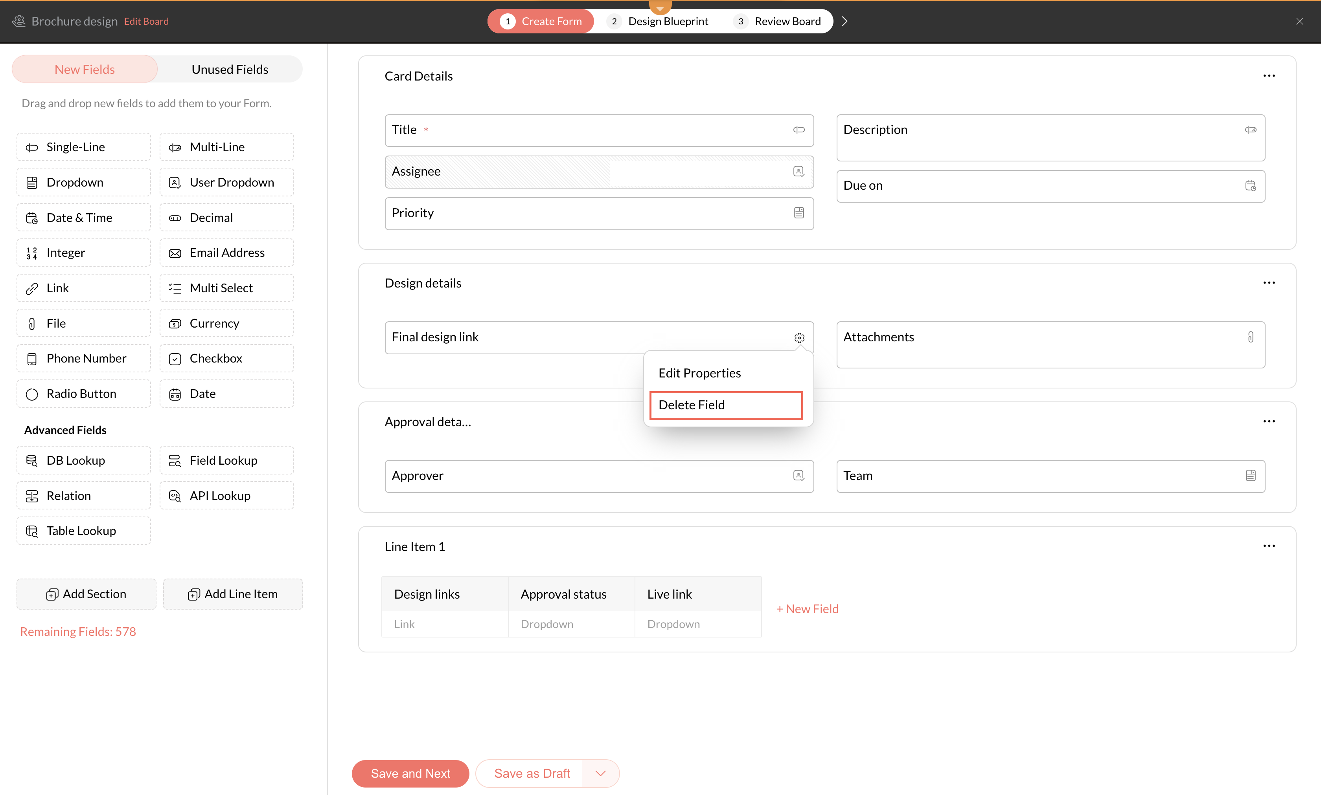Click the board icon beside Brochure design
This screenshot has width=1321, height=795.
tap(19, 21)
